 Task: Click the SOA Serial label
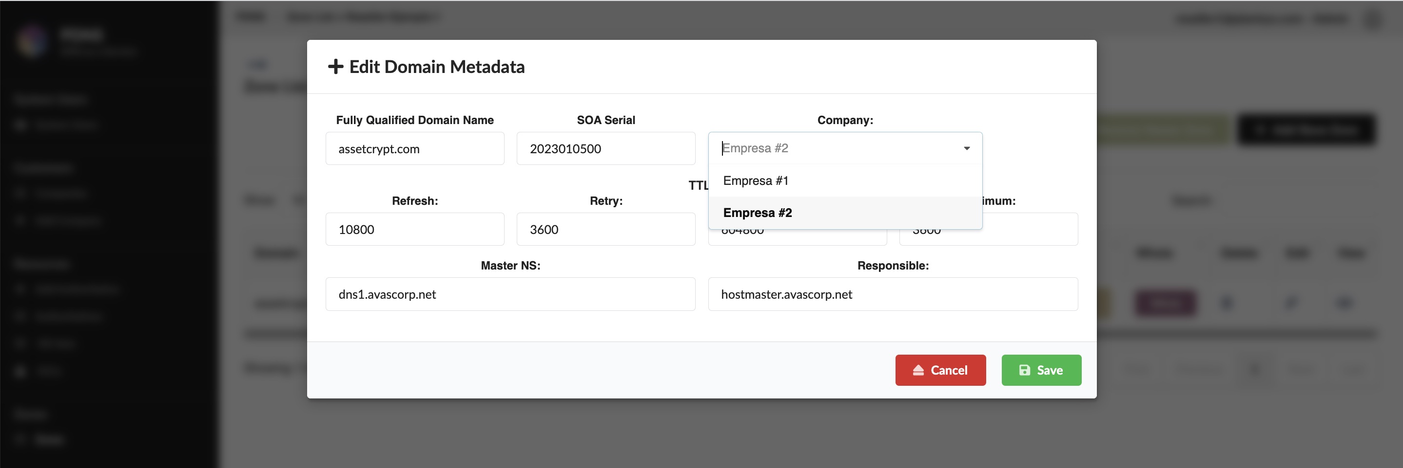pyautogui.click(x=605, y=120)
